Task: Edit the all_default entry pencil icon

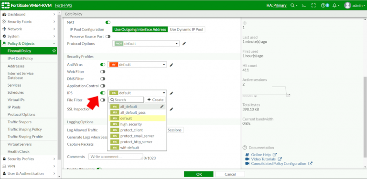Action: click(x=162, y=107)
